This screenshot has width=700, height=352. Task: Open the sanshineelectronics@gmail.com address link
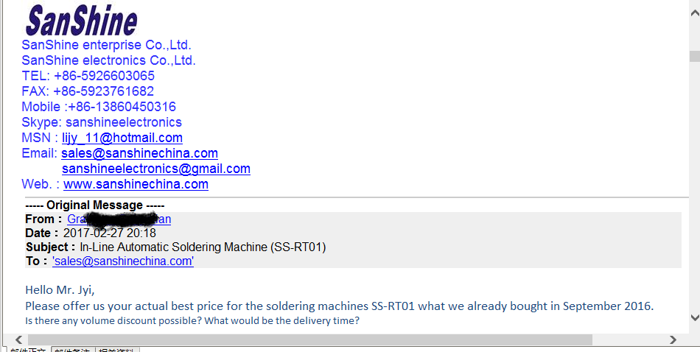click(156, 169)
